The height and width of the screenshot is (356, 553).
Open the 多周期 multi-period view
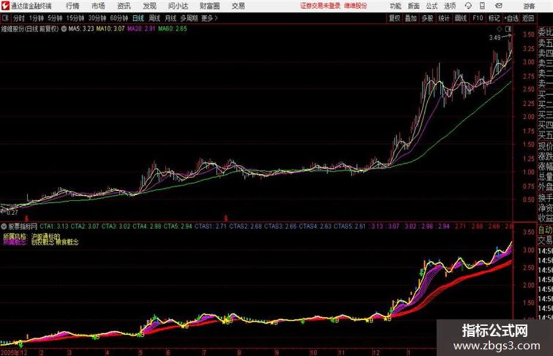[189, 18]
